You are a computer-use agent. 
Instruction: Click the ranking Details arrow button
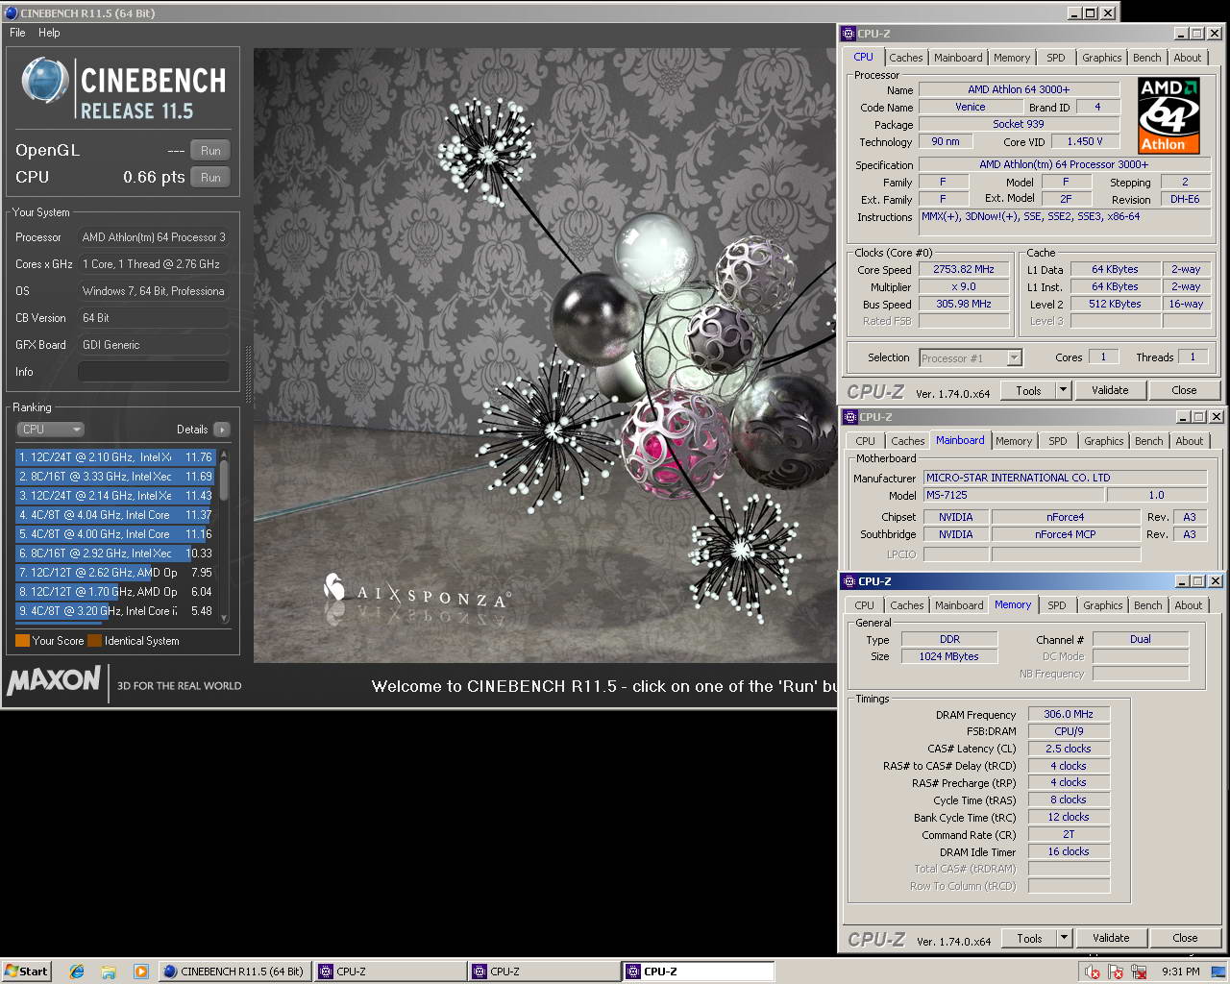click(x=221, y=430)
